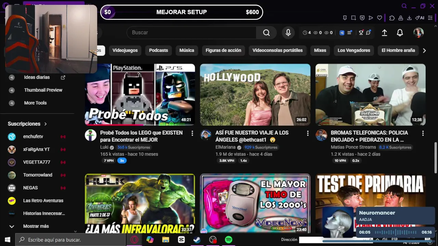Open Ideas diarias external link icon
The height and width of the screenshot is (246, 438).
click(63, 78)
